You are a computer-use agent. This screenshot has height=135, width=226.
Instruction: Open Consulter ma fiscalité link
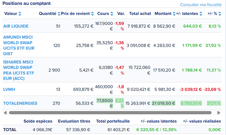tap(201, 5)
